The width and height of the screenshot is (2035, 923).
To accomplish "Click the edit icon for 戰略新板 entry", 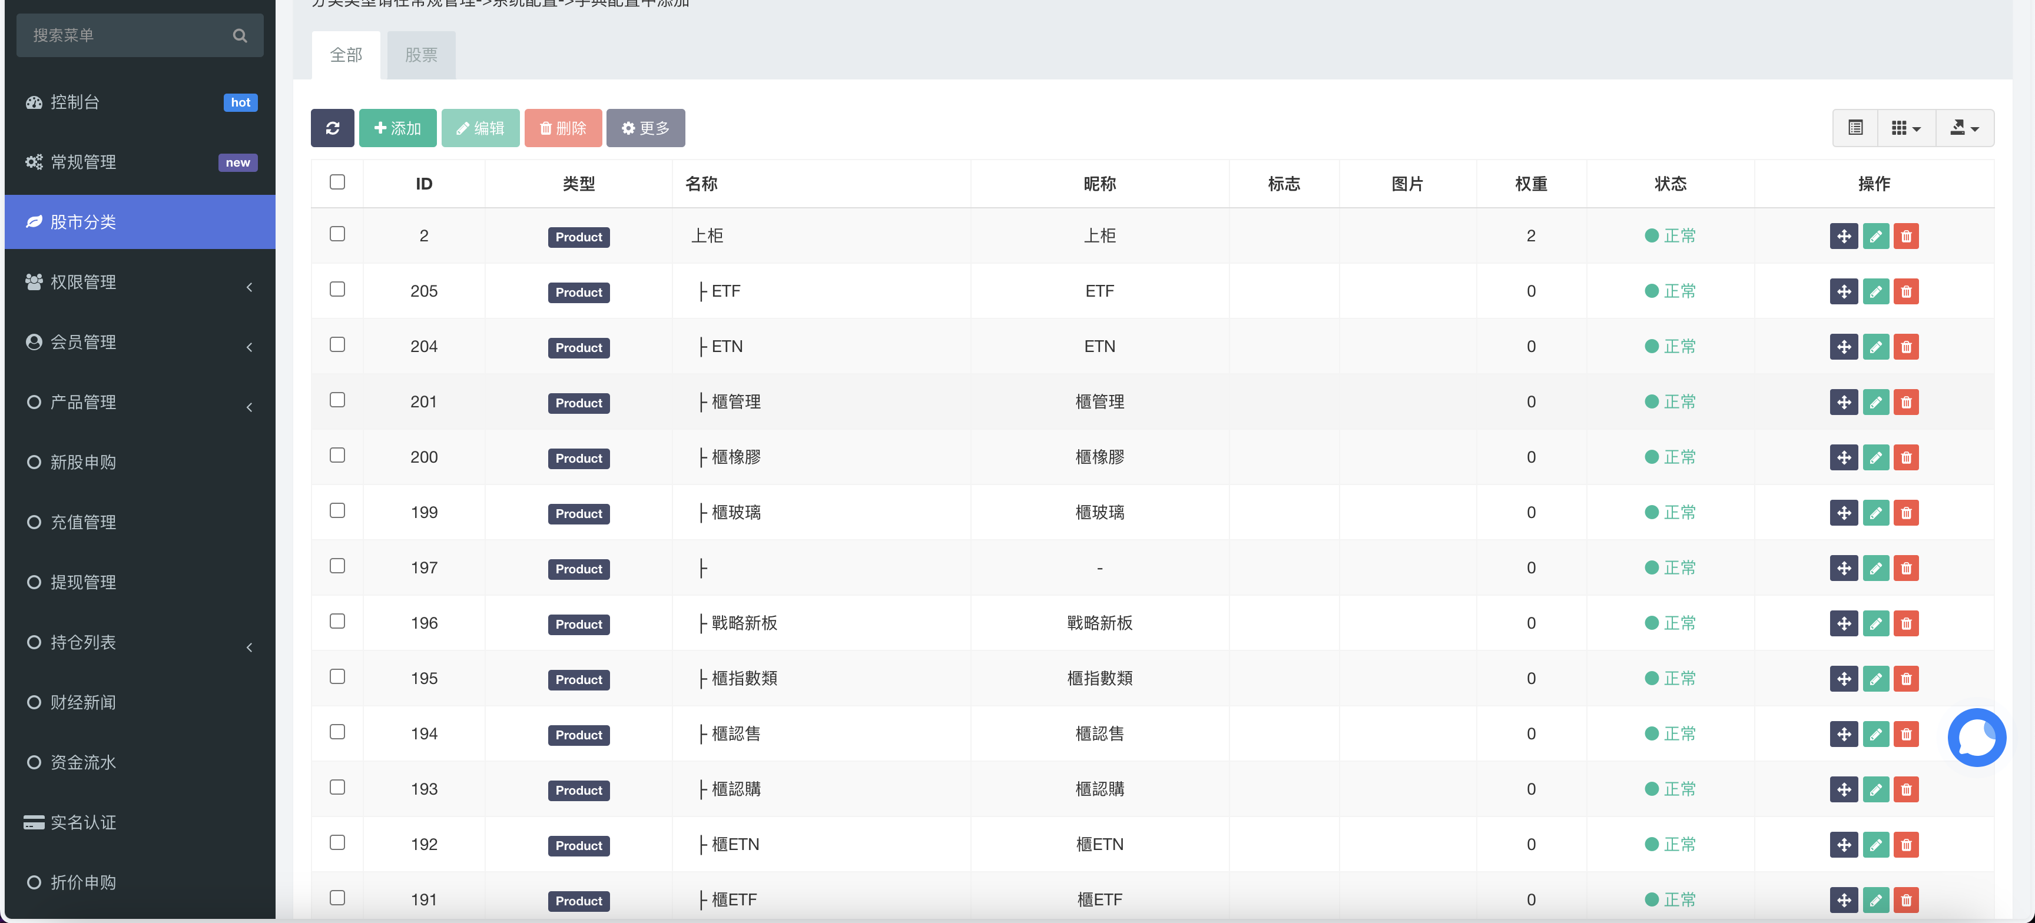I will point(1875,622).
